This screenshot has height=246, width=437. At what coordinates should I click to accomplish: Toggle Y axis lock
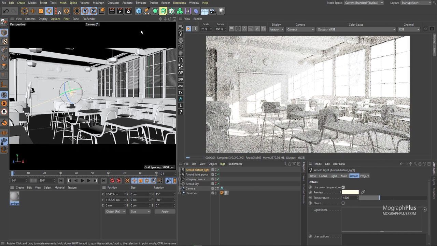(85, 11)
